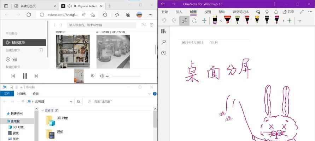Open Edge settings and more menu

pos(150,14)
